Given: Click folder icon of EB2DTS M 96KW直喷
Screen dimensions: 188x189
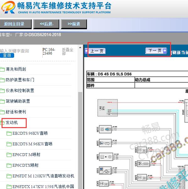Looking at the screenshot, I should (x=9, y=144).
